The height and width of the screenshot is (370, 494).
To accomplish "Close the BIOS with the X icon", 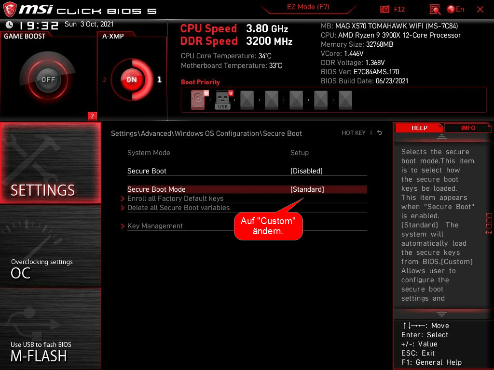I will click(480, 10).
